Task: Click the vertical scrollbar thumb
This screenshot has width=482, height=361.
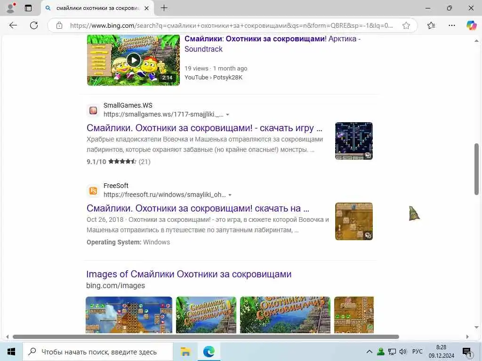Action: click(x=476, y=169)
